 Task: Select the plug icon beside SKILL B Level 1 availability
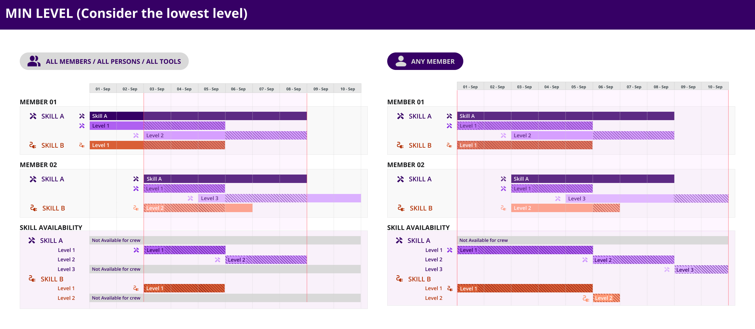(136, 288)
